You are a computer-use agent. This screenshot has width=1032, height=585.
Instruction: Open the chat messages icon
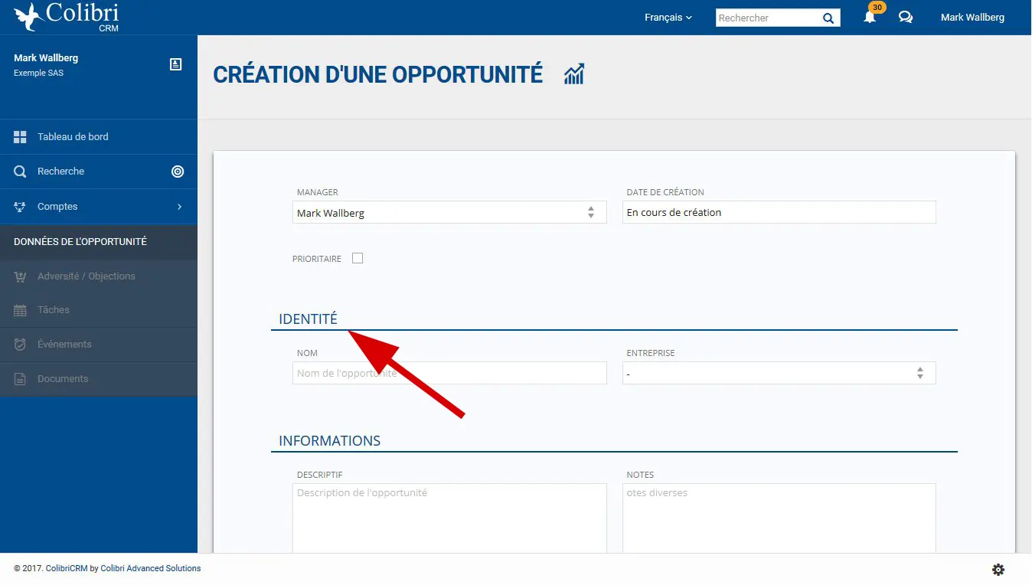(906, 17)
